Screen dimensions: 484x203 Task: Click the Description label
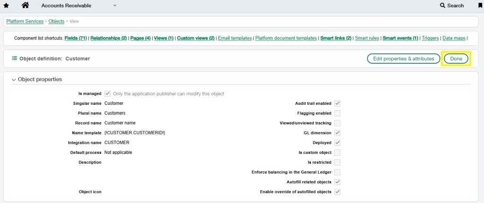[x=90, y=162]
